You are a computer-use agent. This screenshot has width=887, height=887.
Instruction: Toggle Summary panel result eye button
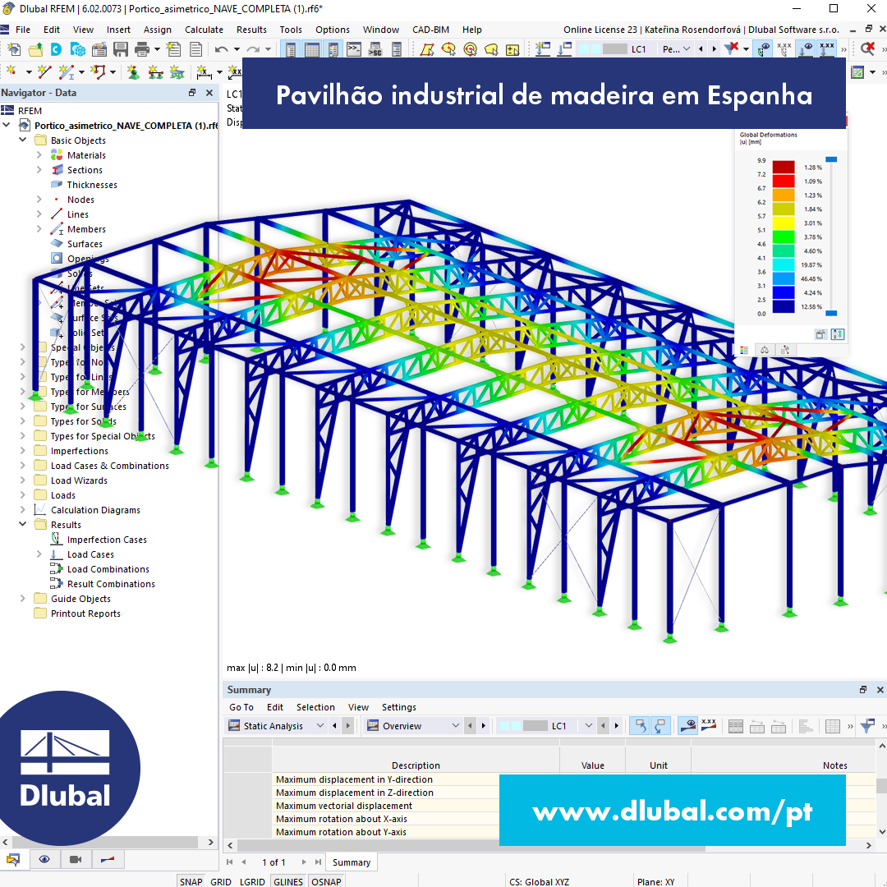688,726
